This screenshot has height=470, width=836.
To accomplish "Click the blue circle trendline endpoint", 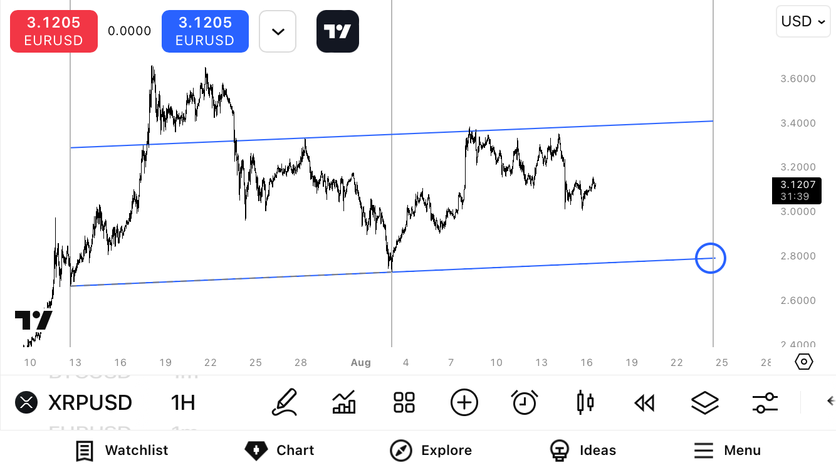I will 711,258.
